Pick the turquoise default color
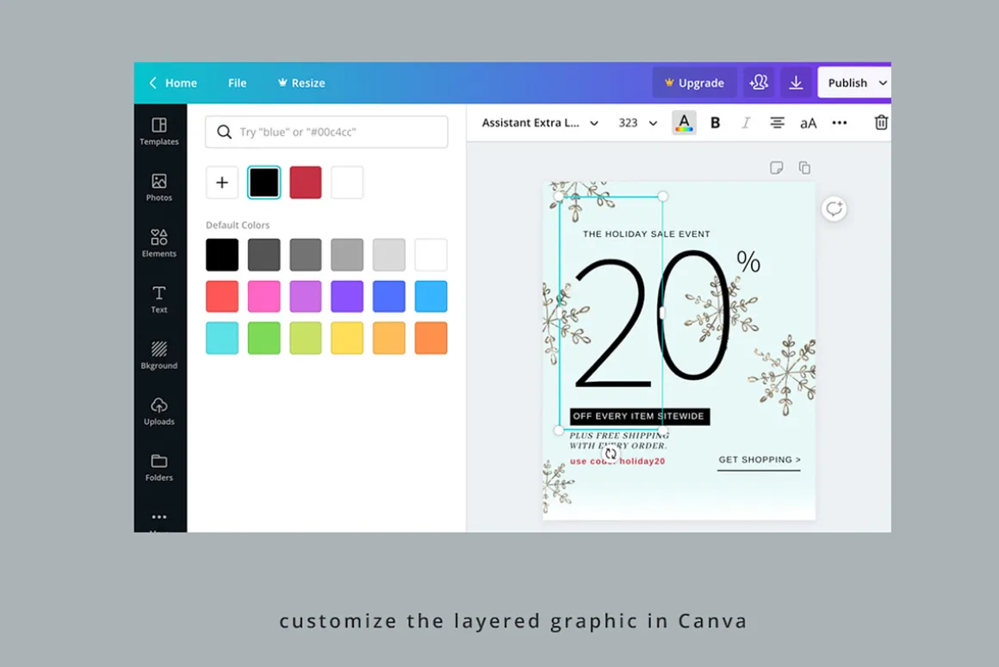 click(221, 338)
